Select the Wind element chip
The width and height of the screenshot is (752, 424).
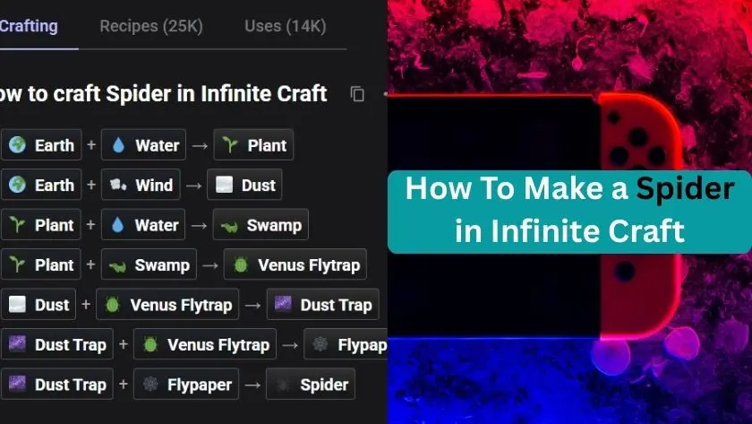point(141,185)
